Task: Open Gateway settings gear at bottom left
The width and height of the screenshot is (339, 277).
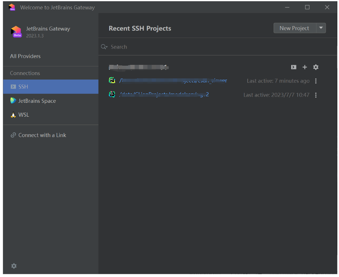Action: click(x=14, y=266)
